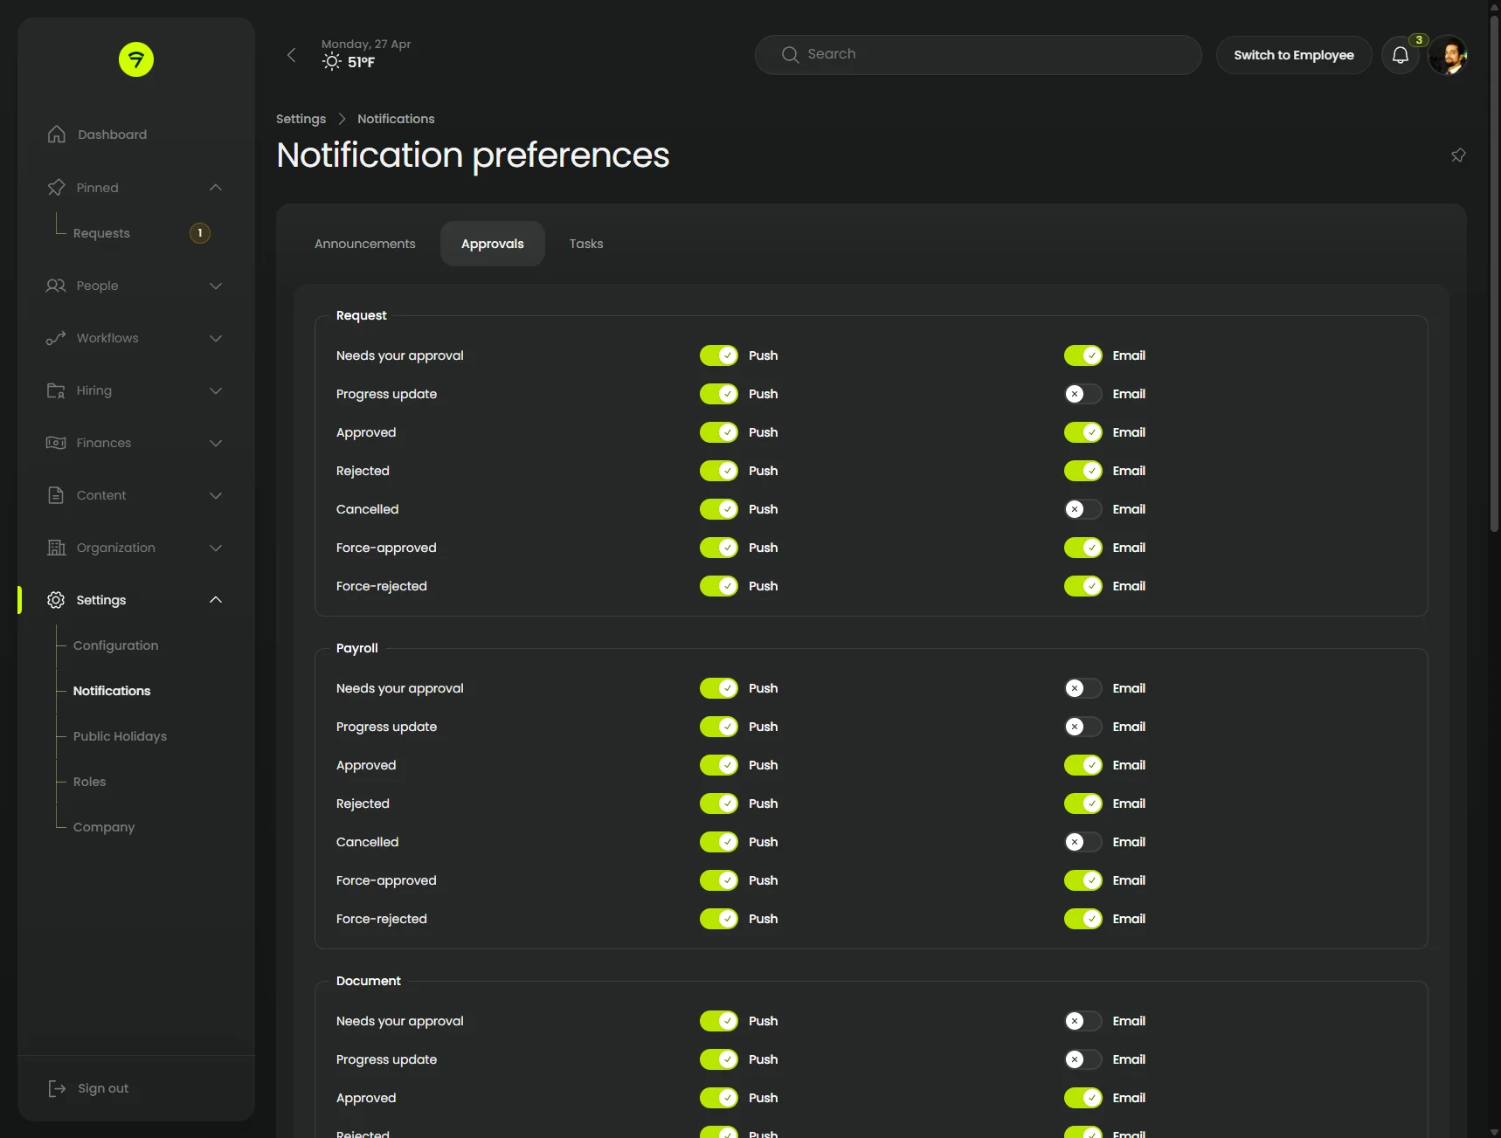Image resolution: width=1501 pixels, height=1138 pixels.
Task: Expand the Content section
Action: pos(215,495)
